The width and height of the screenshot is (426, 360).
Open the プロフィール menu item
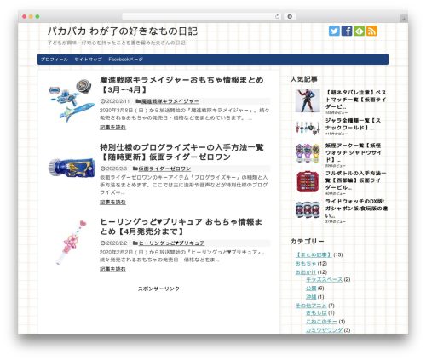(55, 60)
